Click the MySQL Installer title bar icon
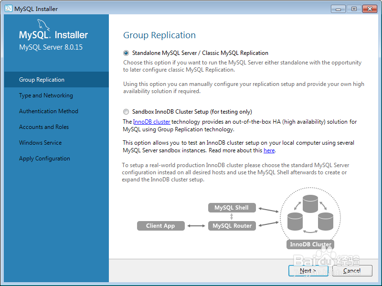Viewport: 382px width, 286px height. (8, 9)
